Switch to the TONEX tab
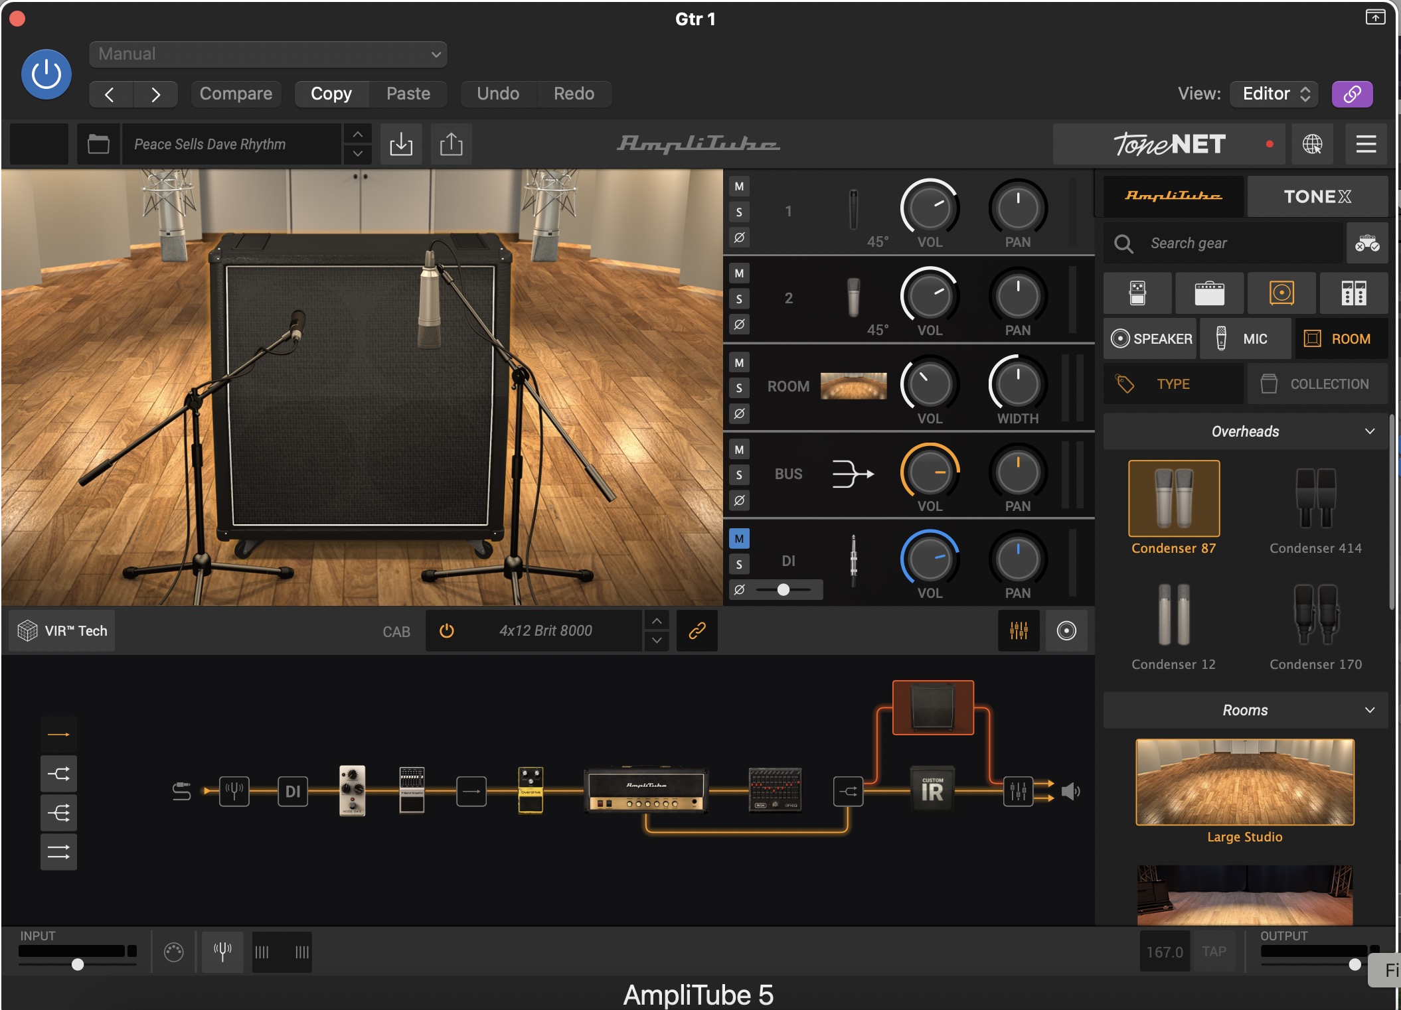This screenshot has height=1010, width=1401. pos(1317,196)
